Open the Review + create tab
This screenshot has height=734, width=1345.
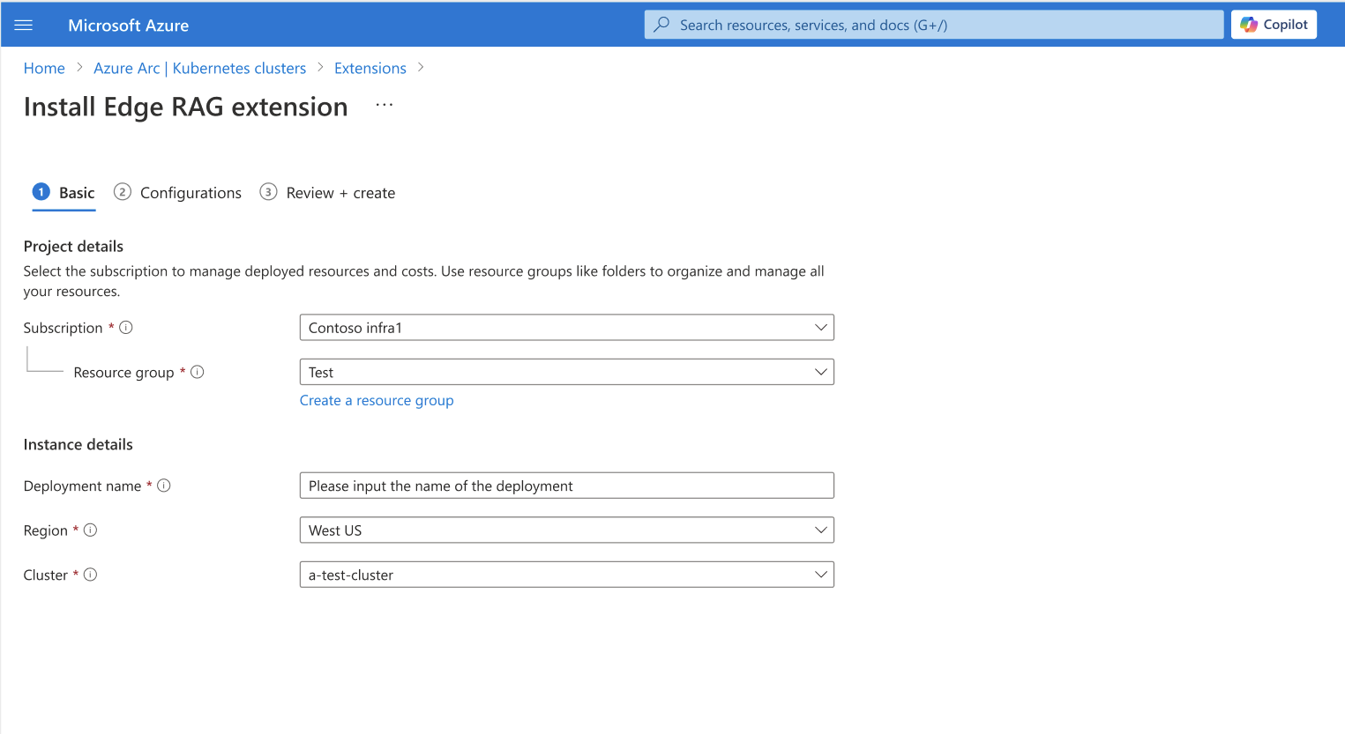[340, 192]
